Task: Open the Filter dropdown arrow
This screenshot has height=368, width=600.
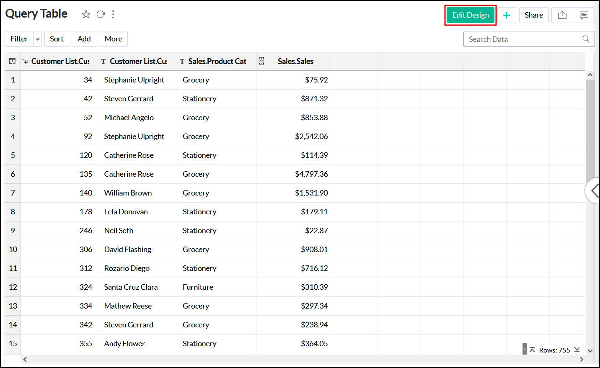Action: (x=37, y=39)
